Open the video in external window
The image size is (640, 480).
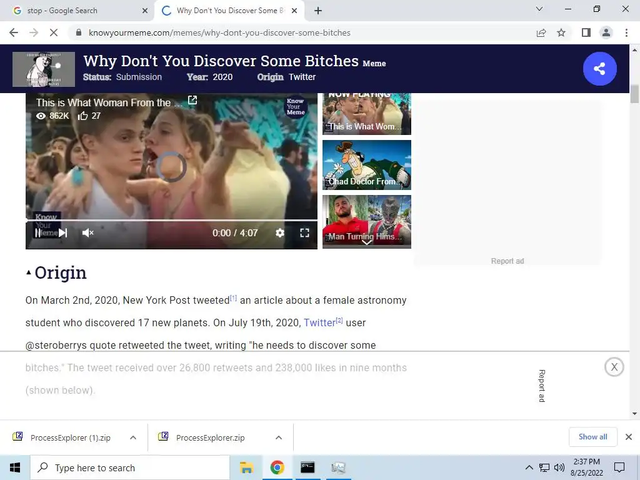click(x=192, y=101)
